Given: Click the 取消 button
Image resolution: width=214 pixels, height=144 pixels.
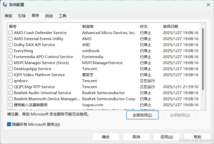Looking at the screenshot, I should click(x=136, y=137).
